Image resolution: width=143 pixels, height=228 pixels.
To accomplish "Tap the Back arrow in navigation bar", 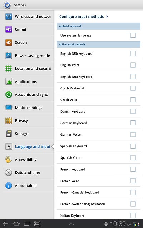I will point(6,224).
